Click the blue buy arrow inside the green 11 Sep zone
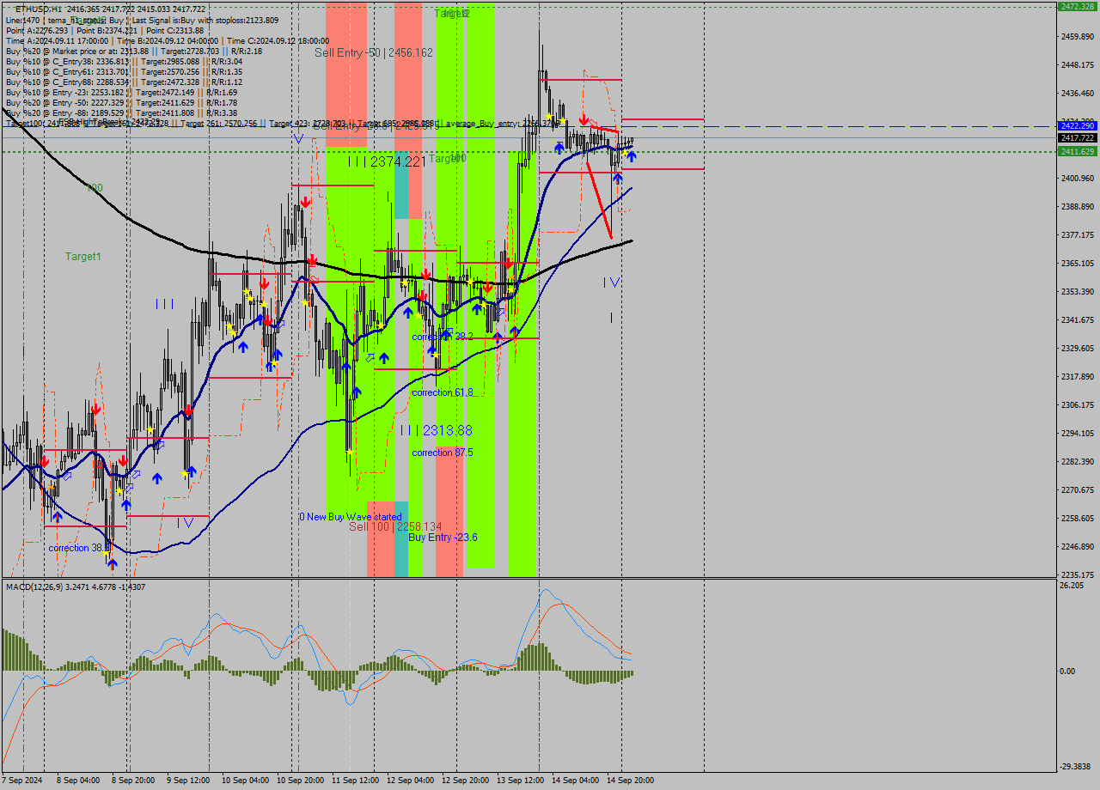 click(x=347, y=367)
